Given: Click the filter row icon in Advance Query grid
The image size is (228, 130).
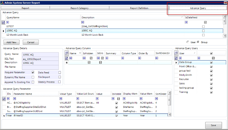Looking at the screenshot, I should 3,22.
